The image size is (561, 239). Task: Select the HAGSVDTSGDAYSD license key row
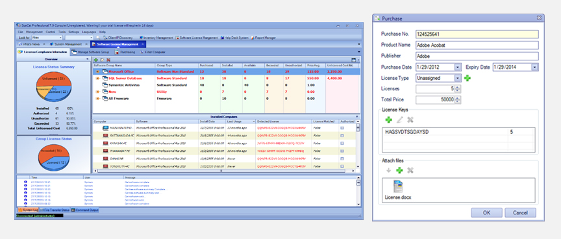(458, 132)
